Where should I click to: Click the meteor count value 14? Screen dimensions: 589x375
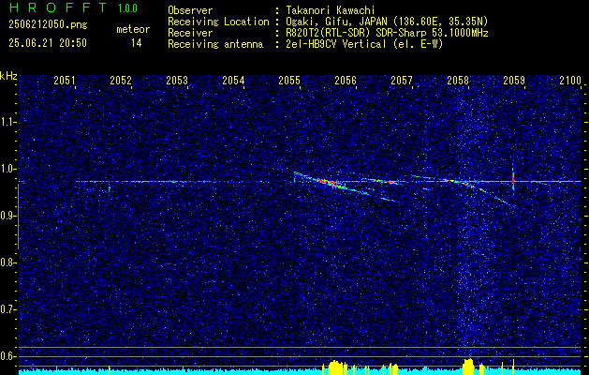pos(137,43)
